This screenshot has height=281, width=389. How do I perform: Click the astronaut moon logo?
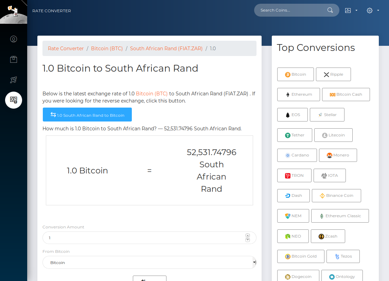click(13, 12)
